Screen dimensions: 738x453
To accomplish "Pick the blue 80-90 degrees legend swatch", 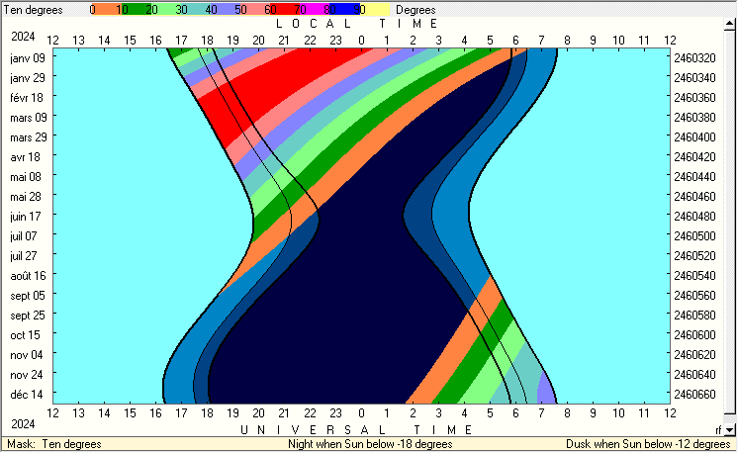I will pos(343,10).
